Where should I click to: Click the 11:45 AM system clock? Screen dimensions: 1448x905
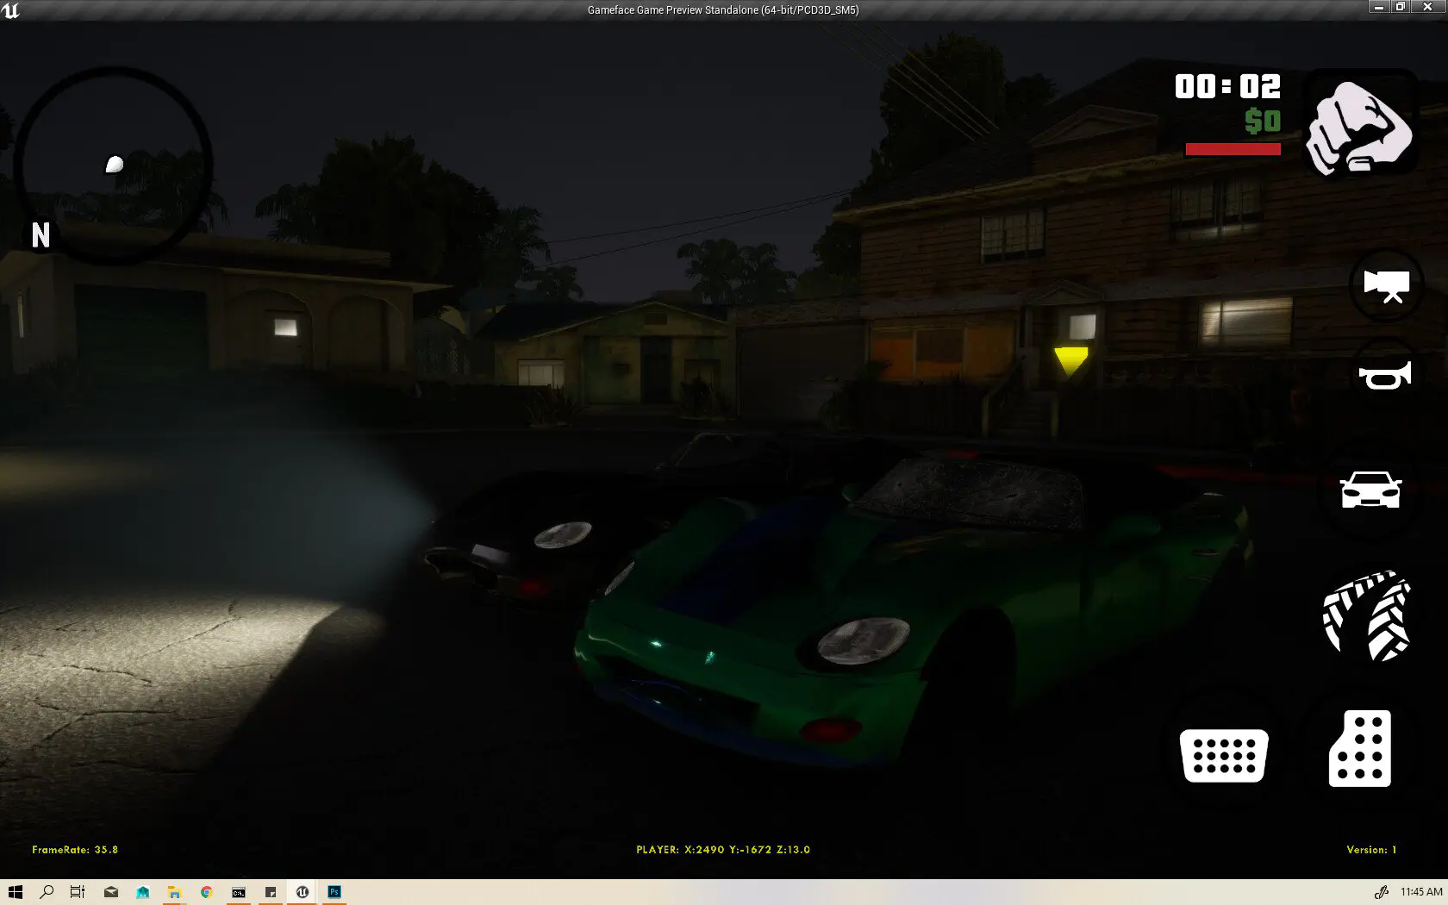coord(1421,892)
